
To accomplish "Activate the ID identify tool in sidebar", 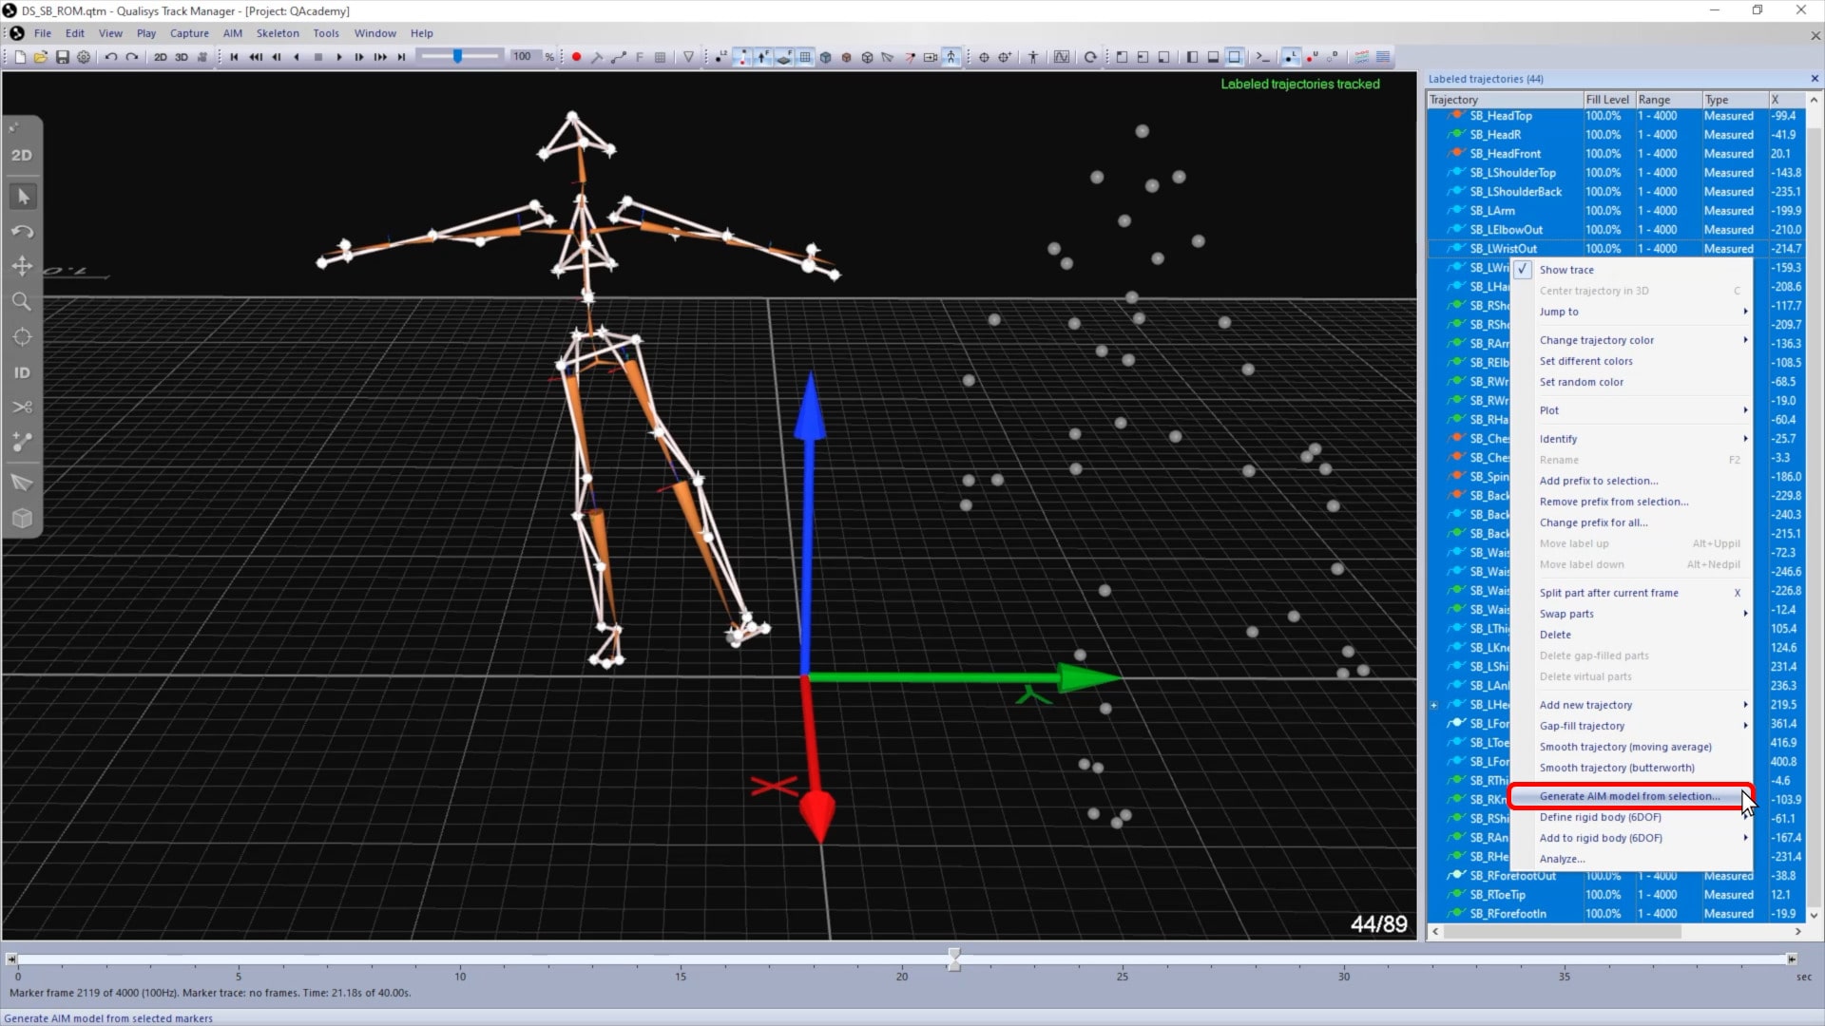I will coord(22,372).
